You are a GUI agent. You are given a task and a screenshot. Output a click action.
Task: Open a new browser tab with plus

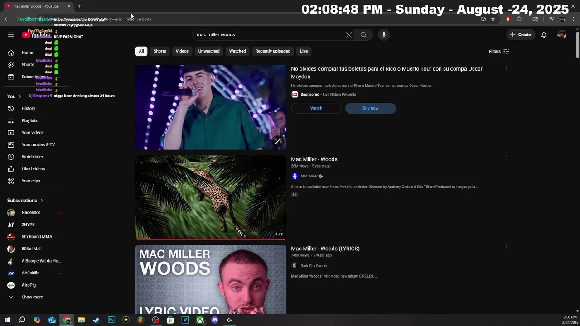click(x=80, y=6)
